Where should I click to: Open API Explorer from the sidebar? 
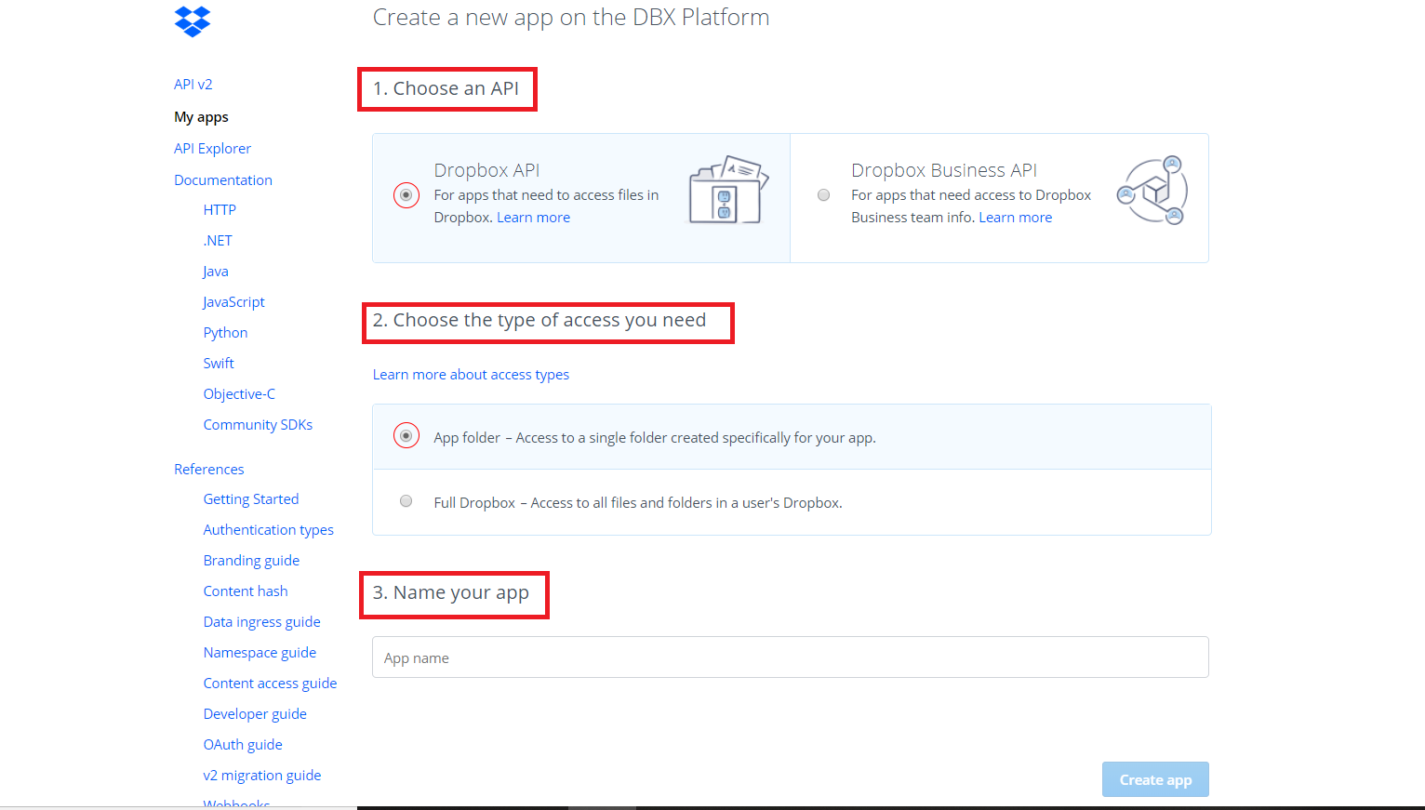click(x=212, y=149)
